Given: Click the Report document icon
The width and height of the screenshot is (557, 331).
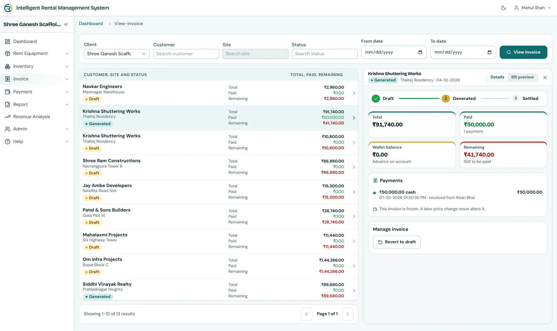Looking at the screenshot, I should pos(8,104).
